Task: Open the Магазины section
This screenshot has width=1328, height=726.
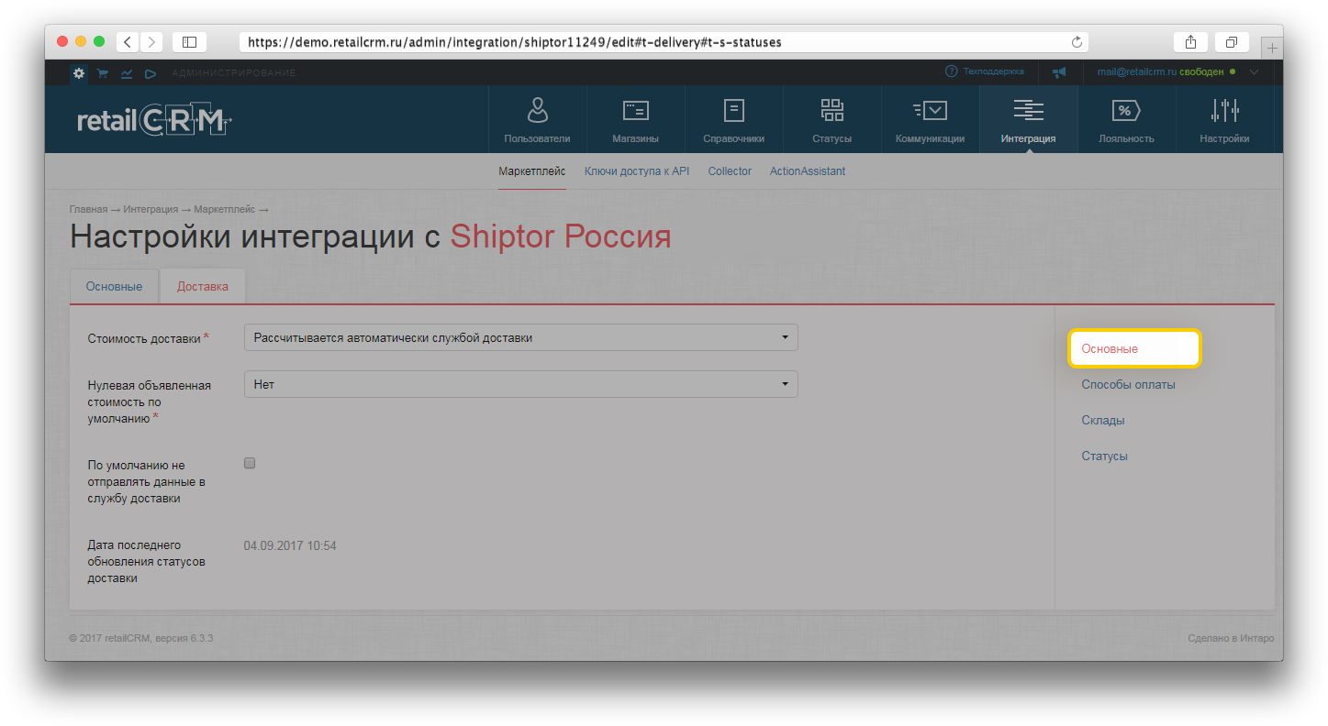Action: point(635,120)
